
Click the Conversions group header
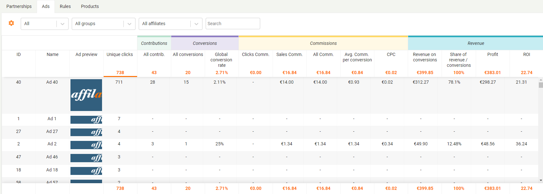205,43
